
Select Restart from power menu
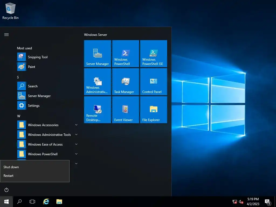point(35,176)
